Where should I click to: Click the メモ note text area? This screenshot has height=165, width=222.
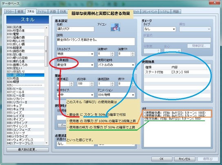pos(177,129)
